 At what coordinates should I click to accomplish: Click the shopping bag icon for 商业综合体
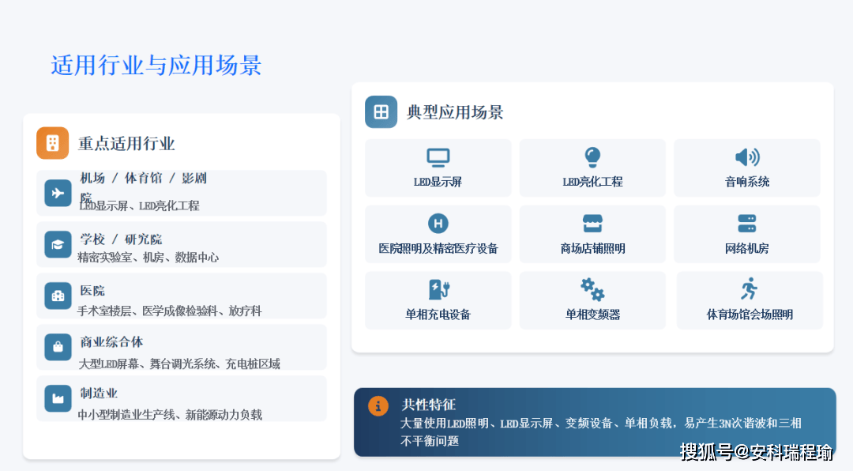click(58, 347)
